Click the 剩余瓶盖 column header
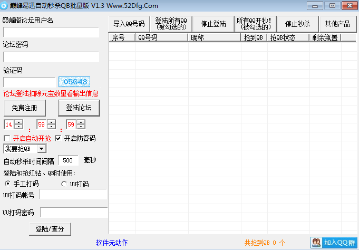This screenshot has width=359, height=250. point(325,37)
